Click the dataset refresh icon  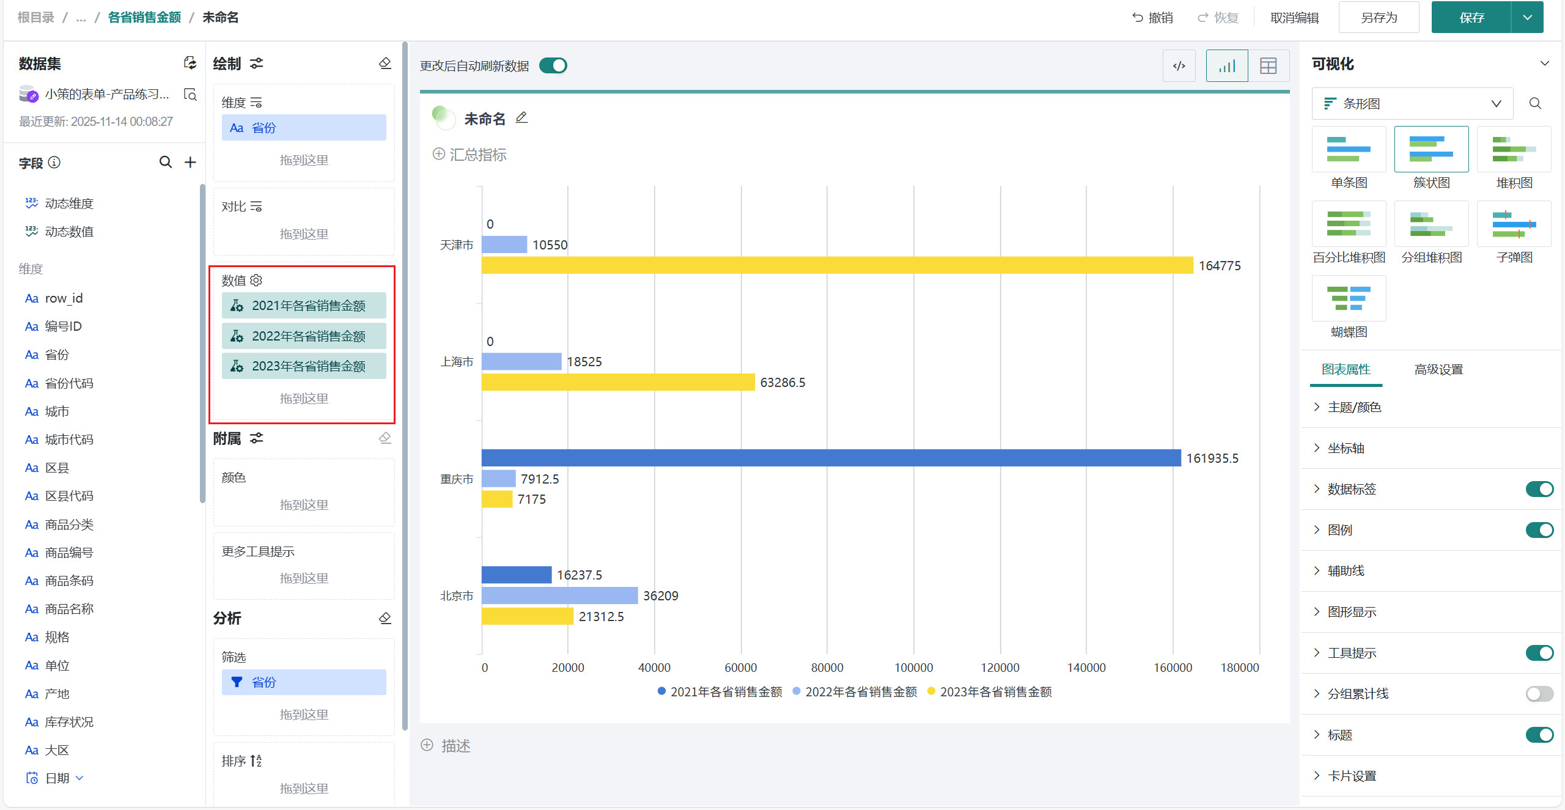click(190, 63)
